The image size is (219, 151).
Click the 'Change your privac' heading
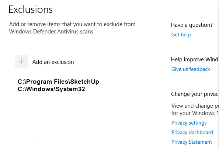pyautogui.click(x=195, y=94)
